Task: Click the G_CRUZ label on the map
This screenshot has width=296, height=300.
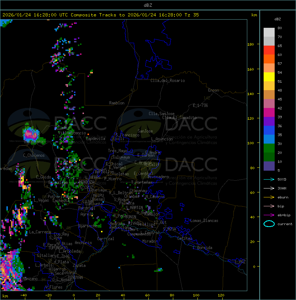Action: (x=86, y=187)
